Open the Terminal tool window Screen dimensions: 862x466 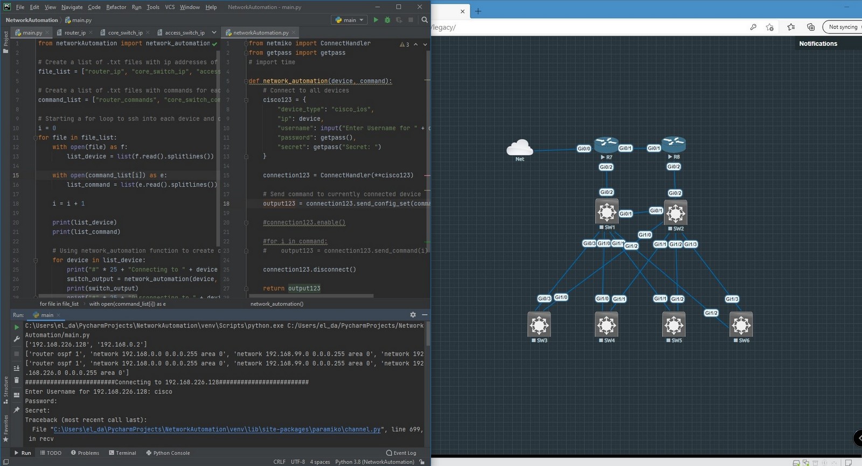122,453
